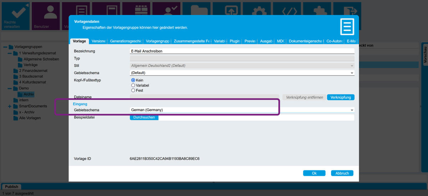Viewport: 428px width, 196px height.
Task: Click the 2 Finanzdezernat folder icon
Action: coord(16,71)
